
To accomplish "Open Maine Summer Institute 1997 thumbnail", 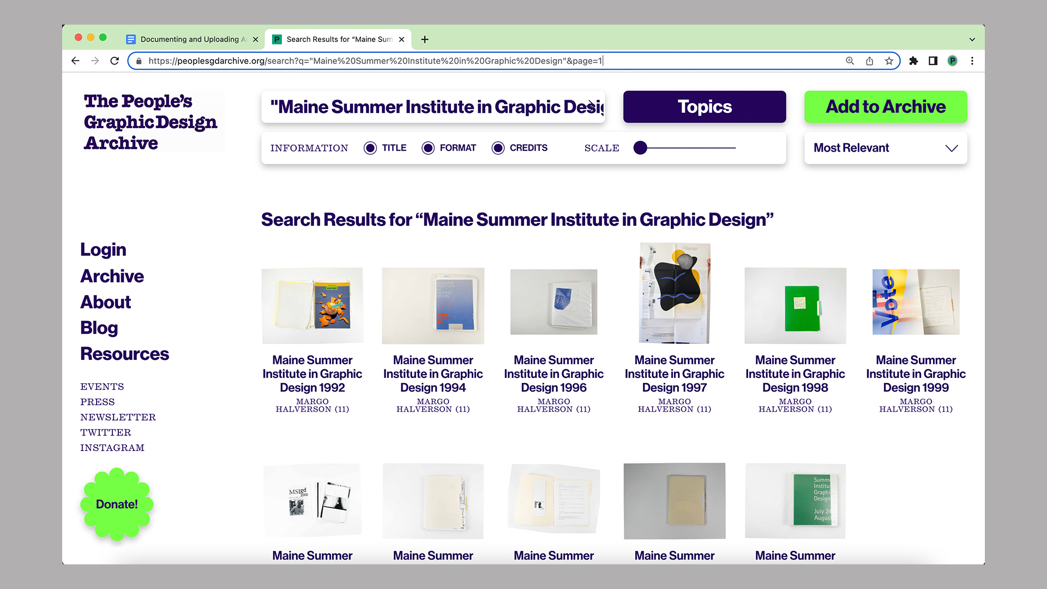I will 674,293.
